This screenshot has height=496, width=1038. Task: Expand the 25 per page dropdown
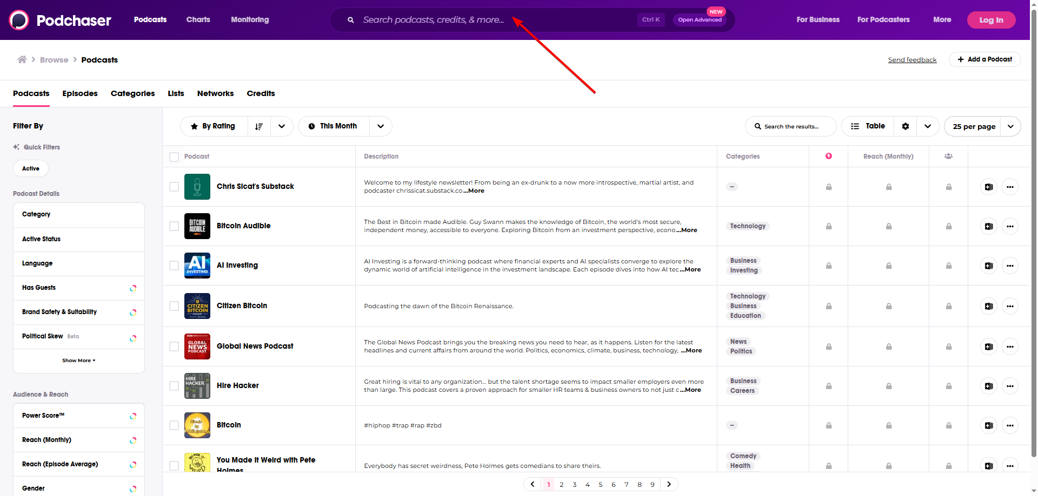(1010, 126)
